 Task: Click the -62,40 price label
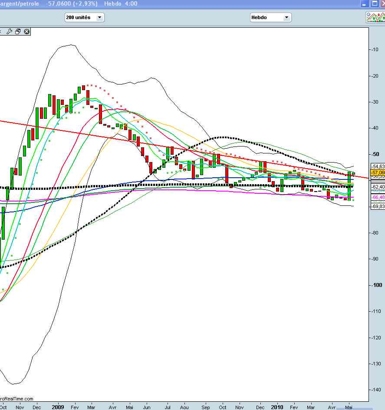(377, 187)
